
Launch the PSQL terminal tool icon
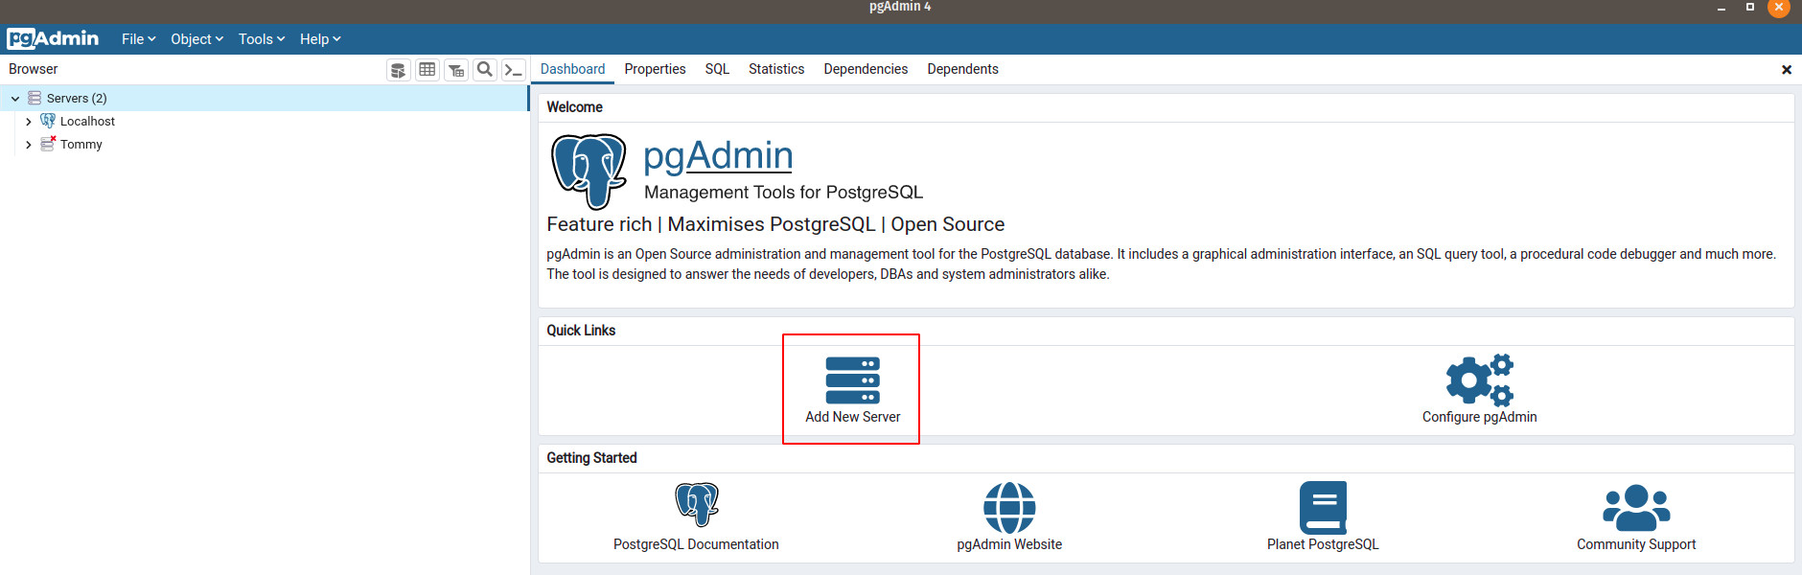pos(514,70)
